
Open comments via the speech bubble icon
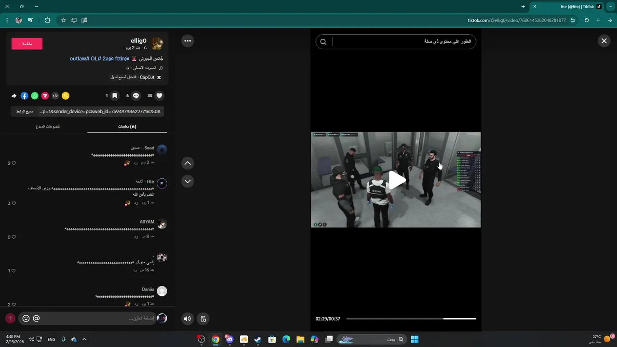pyautogui.click(x=136, y=96)
